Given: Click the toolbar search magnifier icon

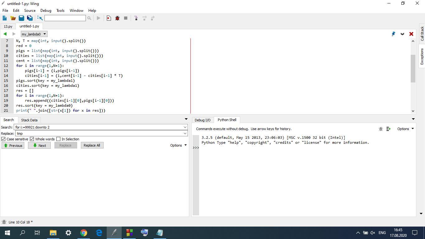Looking at the screenshot, I should click(x=89, y=18).
